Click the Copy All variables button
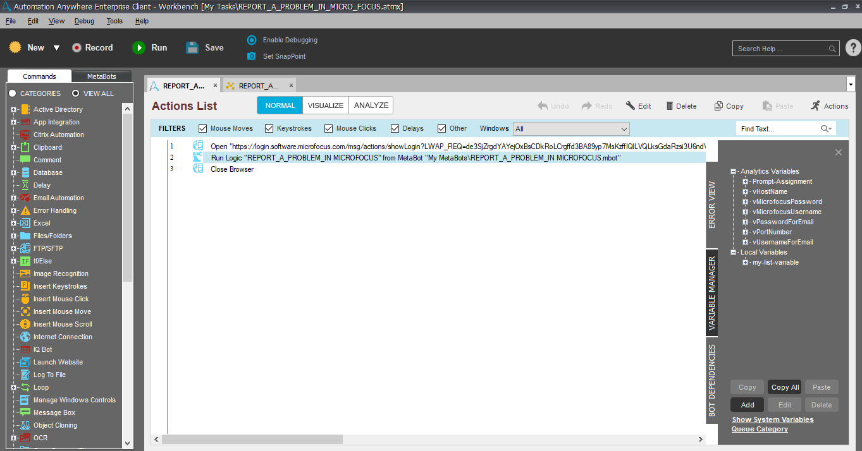Image resolution: width=862 pixels, height=451 pixels. 785,387
